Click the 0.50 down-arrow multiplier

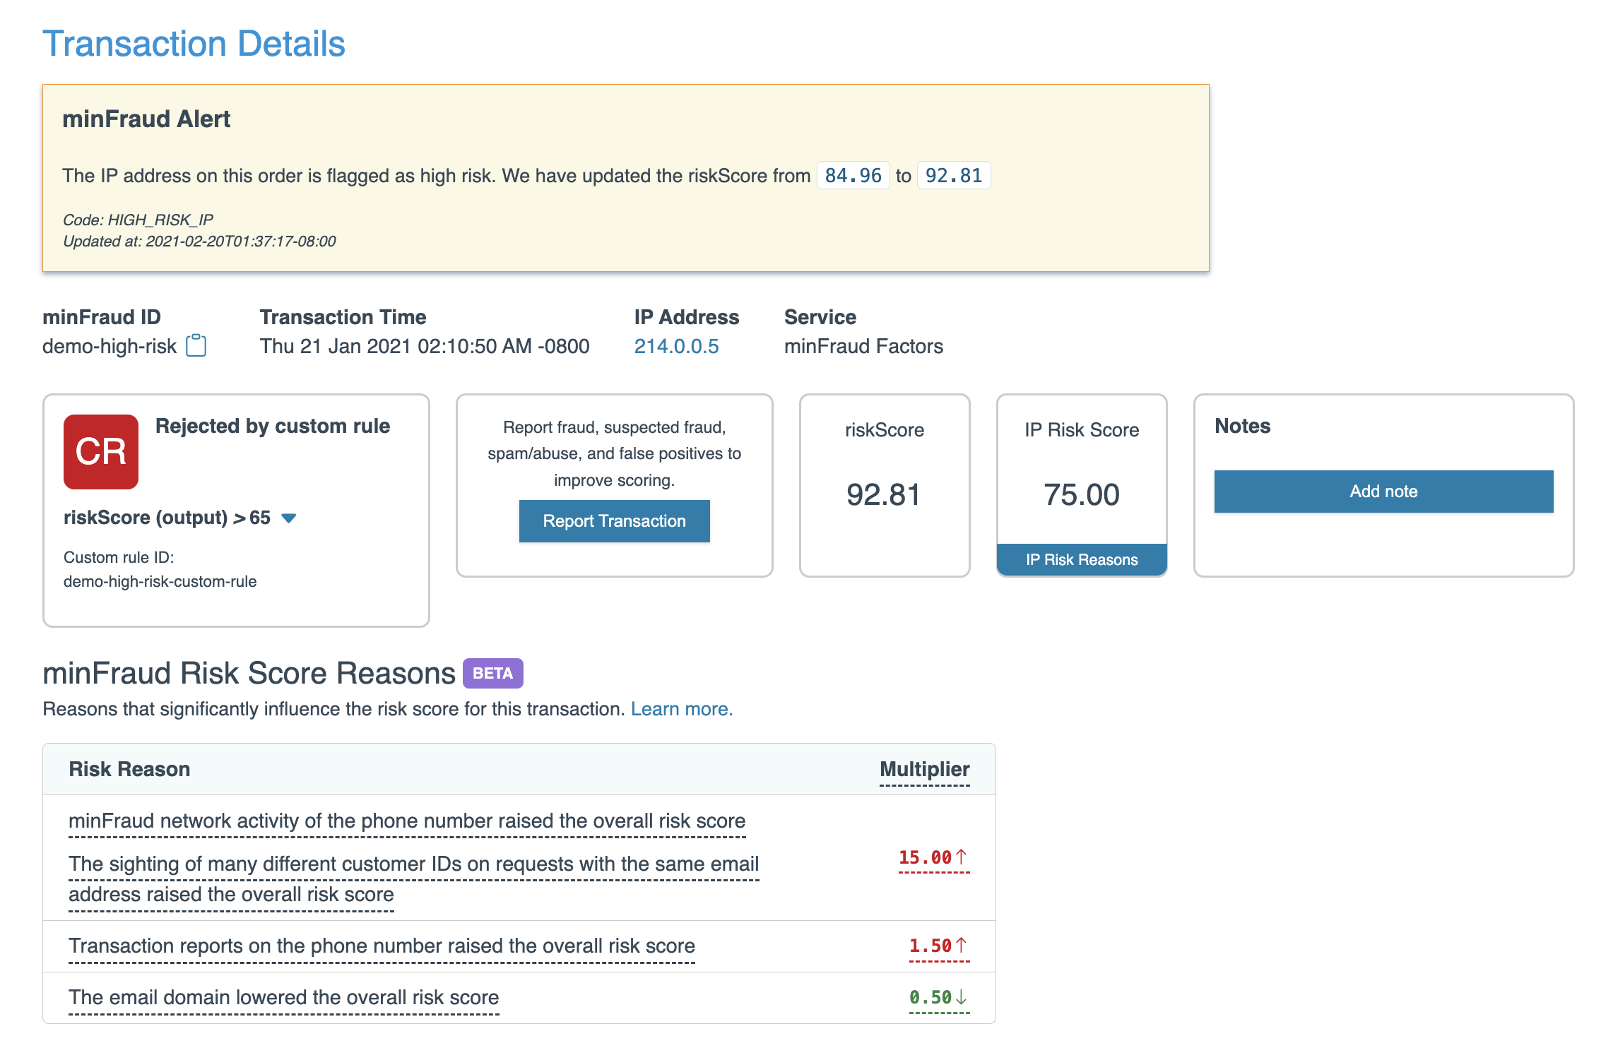click(x=938, y=997)
